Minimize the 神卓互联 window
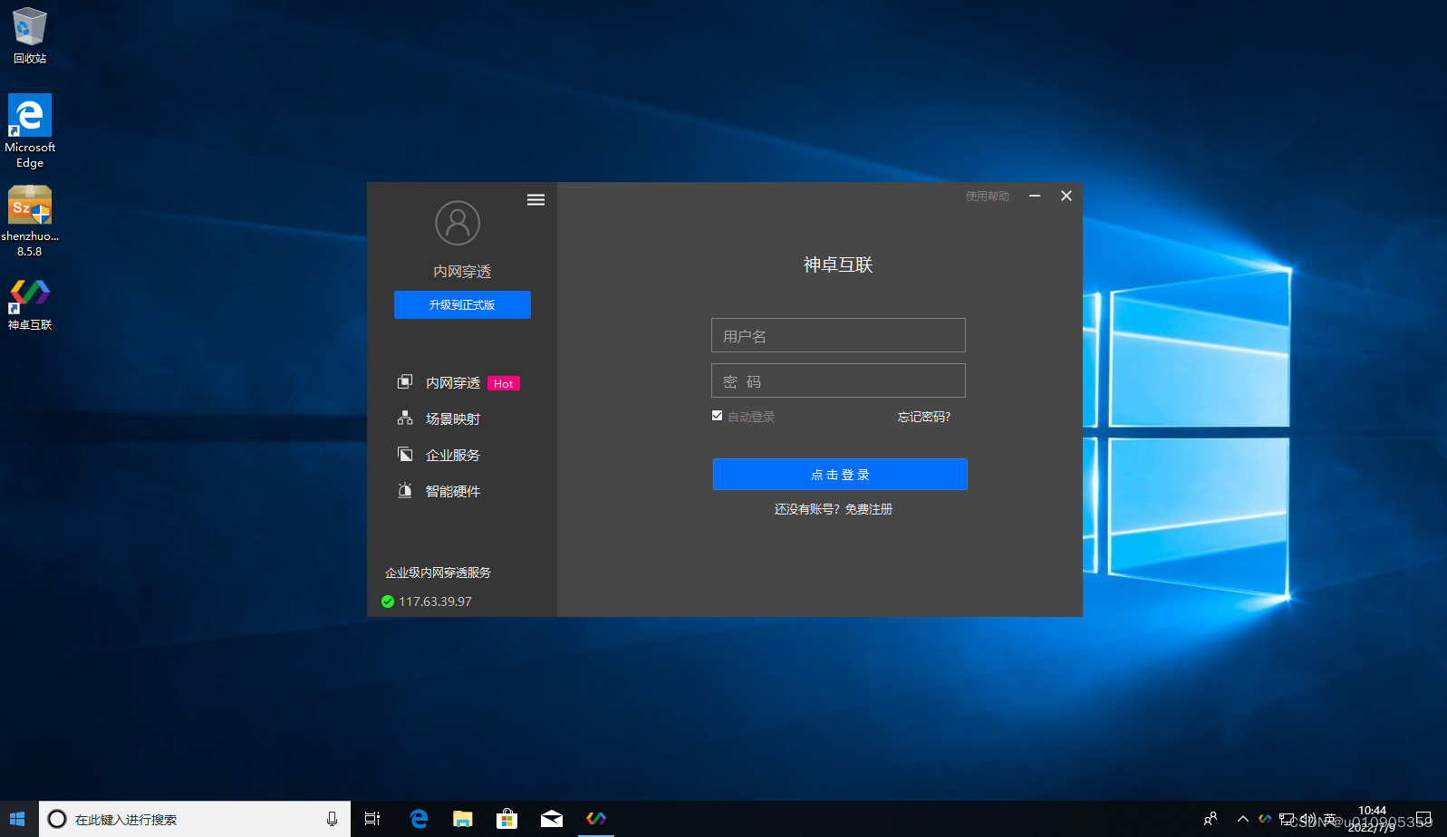This screenshot has height=837, width=1447. click(x=1035, y=196)
